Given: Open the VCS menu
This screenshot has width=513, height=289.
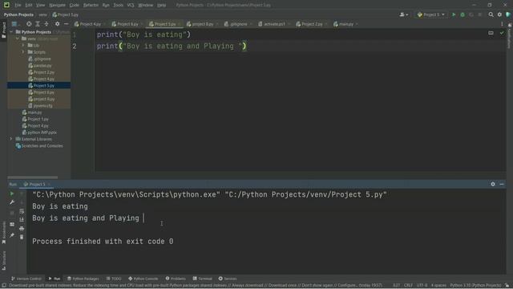Looking at the screenshot, I should [130, 5].
